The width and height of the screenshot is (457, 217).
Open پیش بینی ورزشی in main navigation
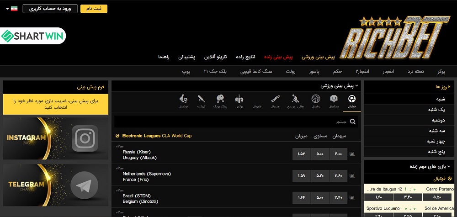tap(318, 57)
